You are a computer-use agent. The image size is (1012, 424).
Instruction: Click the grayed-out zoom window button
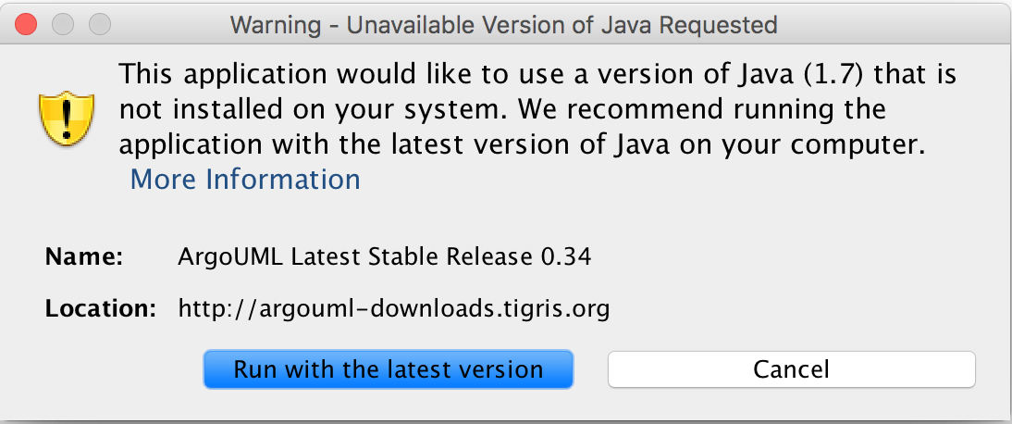tap(98, 23)
